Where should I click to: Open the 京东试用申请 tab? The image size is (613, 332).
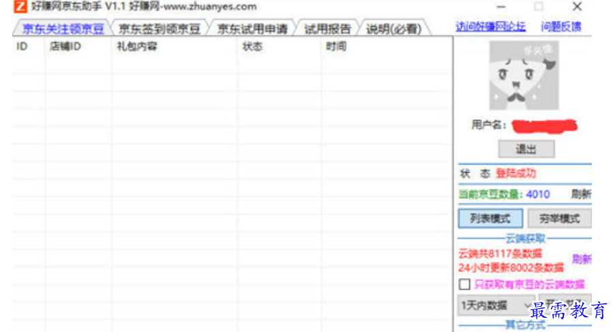click(252, 29)
